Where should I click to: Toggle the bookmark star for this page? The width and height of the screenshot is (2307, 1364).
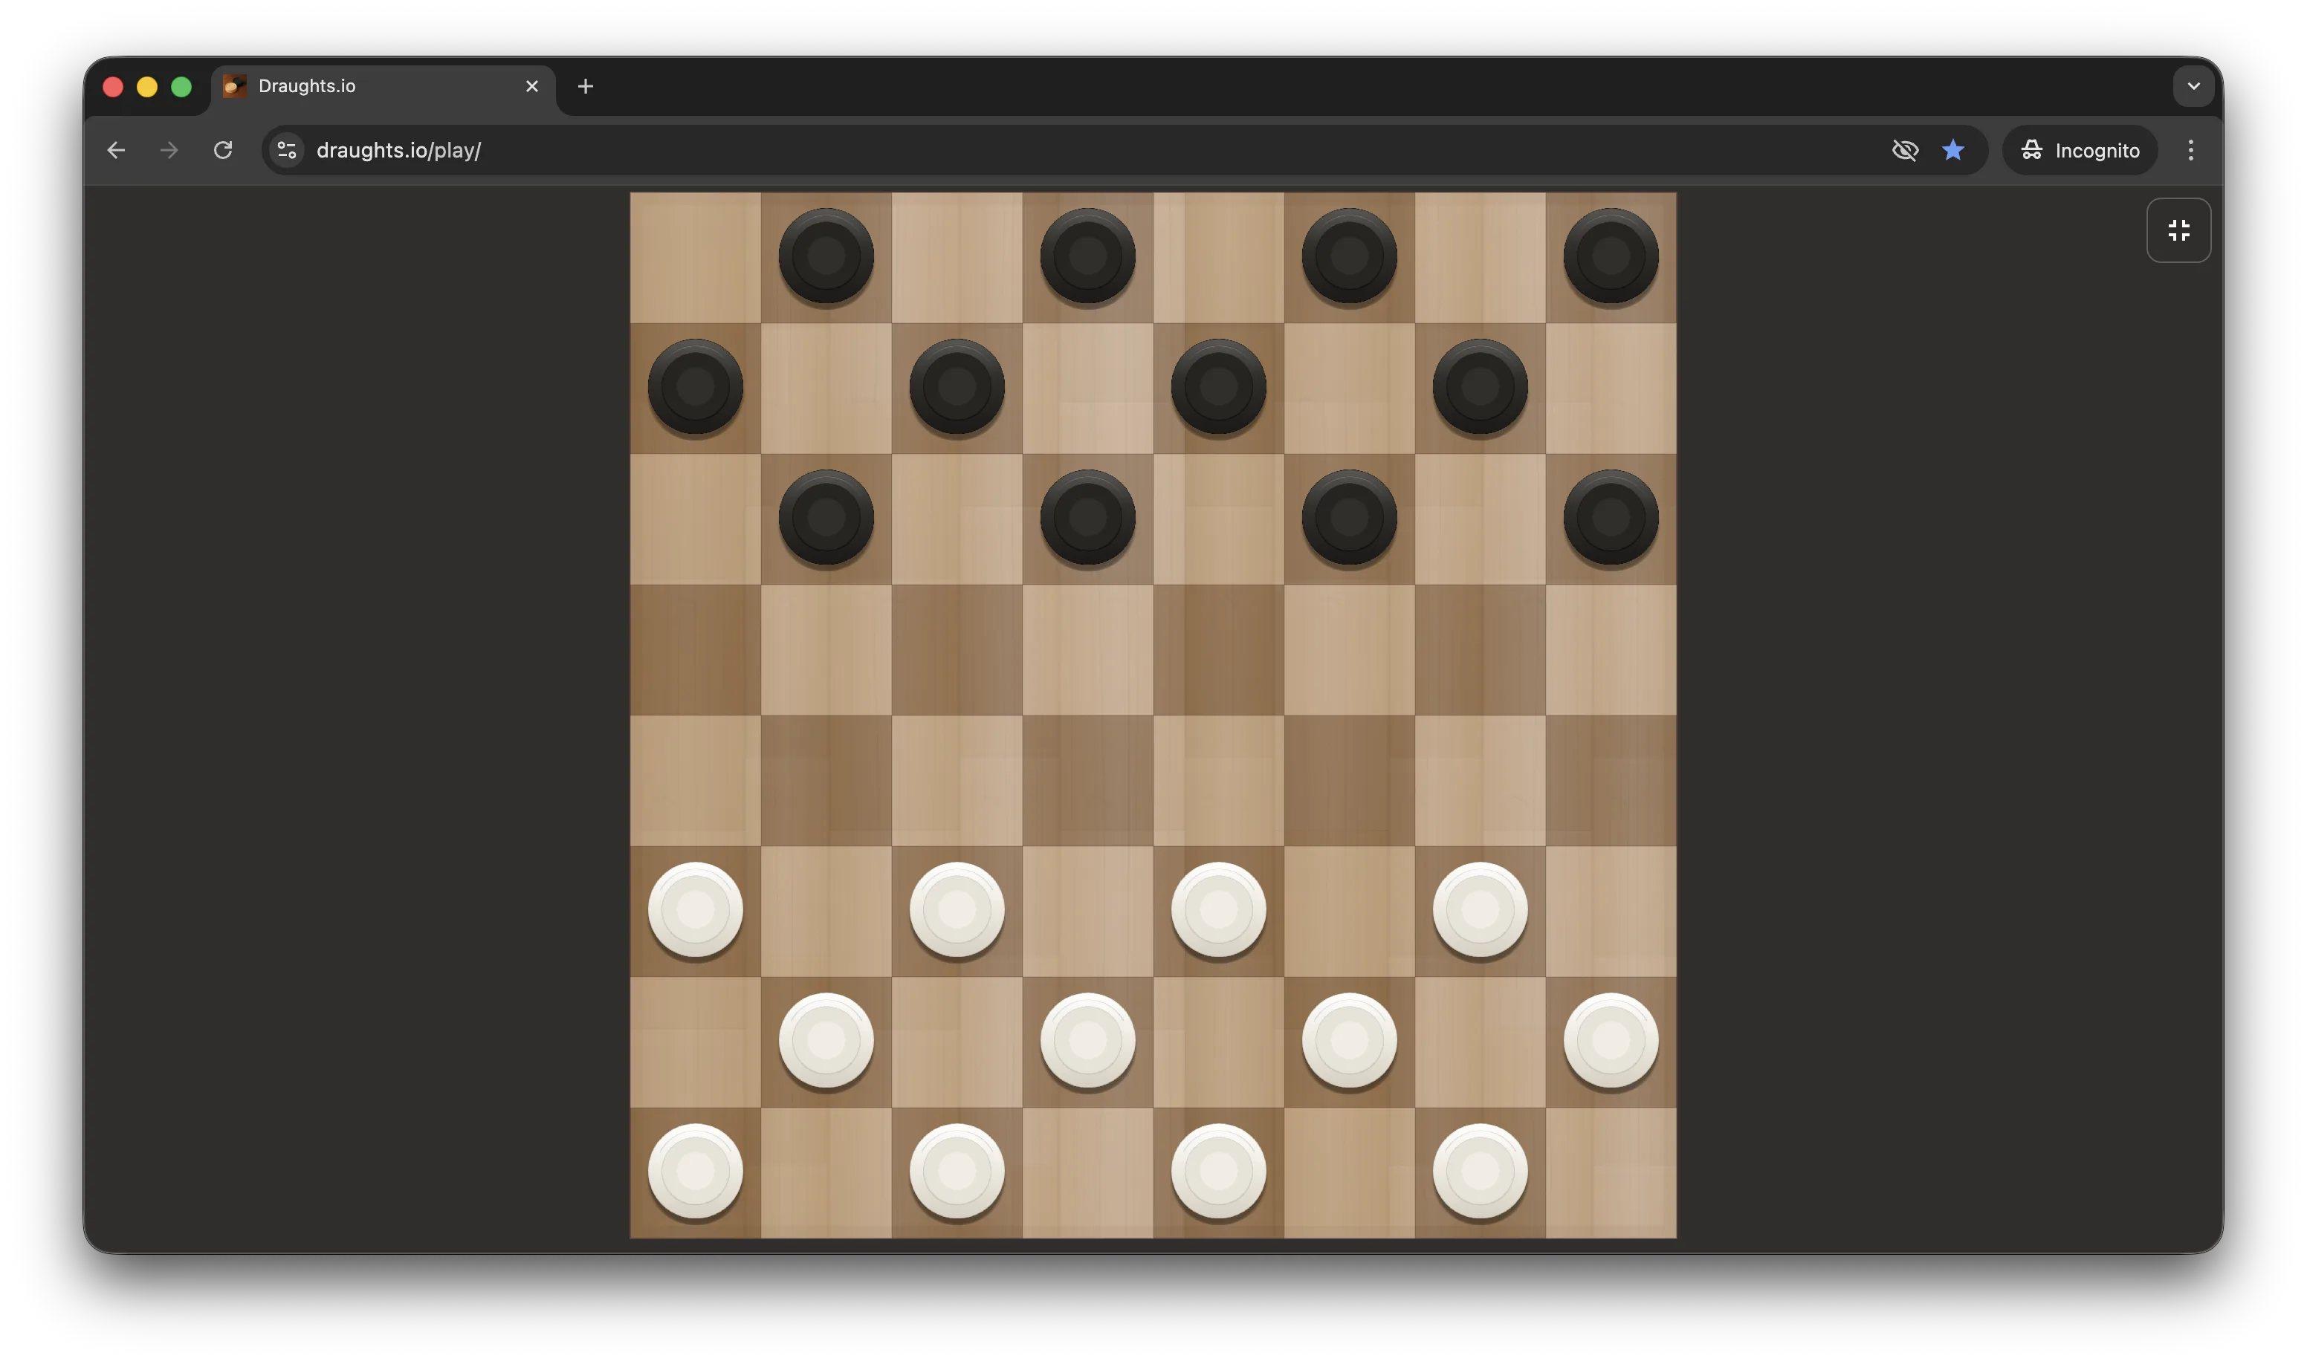tap(1953, 150)
